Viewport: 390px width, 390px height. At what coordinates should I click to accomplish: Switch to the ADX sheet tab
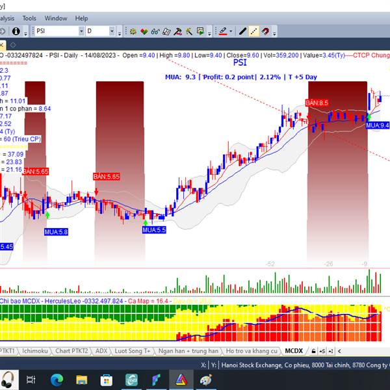[x=101, y=351]
